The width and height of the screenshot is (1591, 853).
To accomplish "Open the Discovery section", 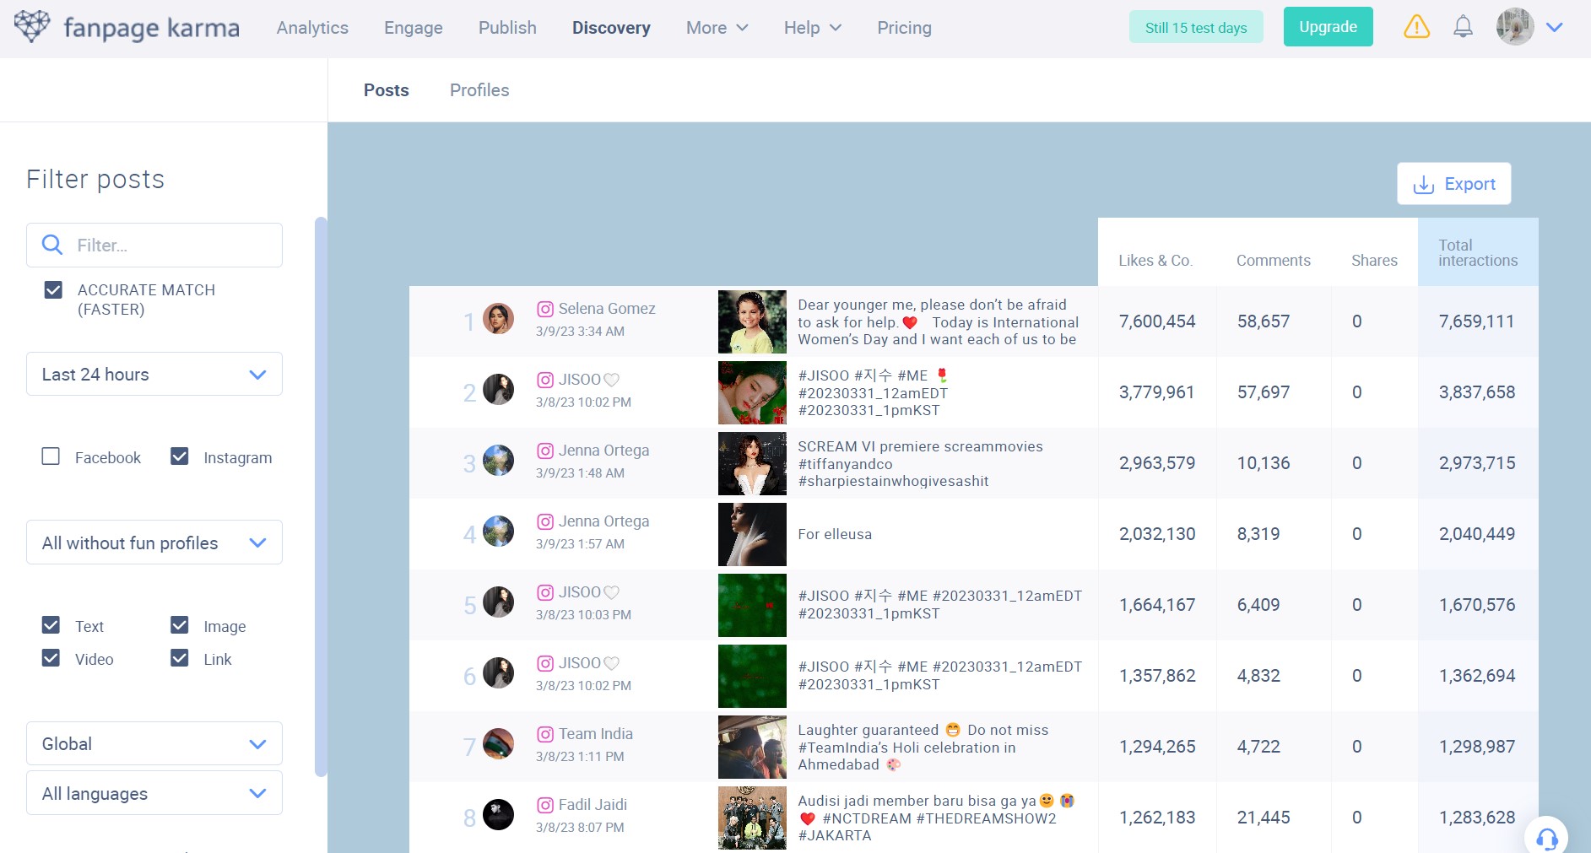I will click(x=611, y=28).
